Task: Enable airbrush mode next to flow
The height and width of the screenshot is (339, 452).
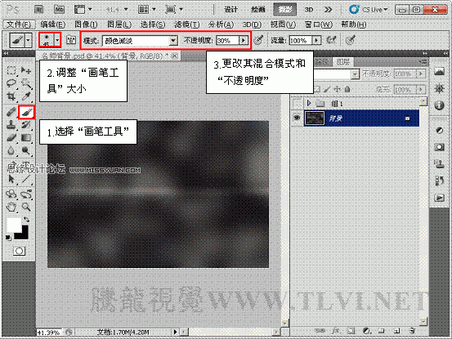Action: tap(332, 40)
